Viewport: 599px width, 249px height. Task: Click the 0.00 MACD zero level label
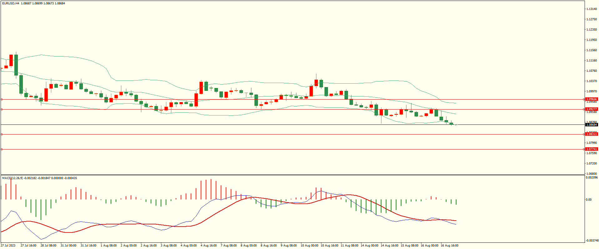588,200
